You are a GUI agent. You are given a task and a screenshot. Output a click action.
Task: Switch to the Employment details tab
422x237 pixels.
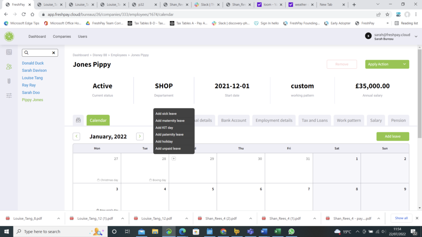(x=274, y=120)
